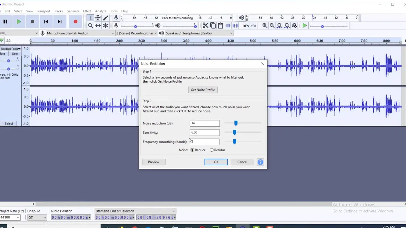This screenshot has height=228, width=406.
Task: Skip to end of the project
Action: click(x=60, y=22)
